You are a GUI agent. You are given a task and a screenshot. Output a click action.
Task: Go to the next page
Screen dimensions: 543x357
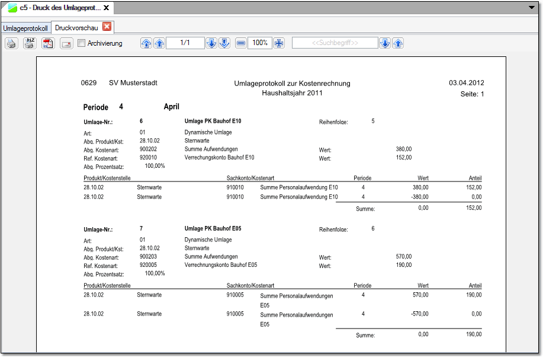pyautogui.click(x=211, y=43)
